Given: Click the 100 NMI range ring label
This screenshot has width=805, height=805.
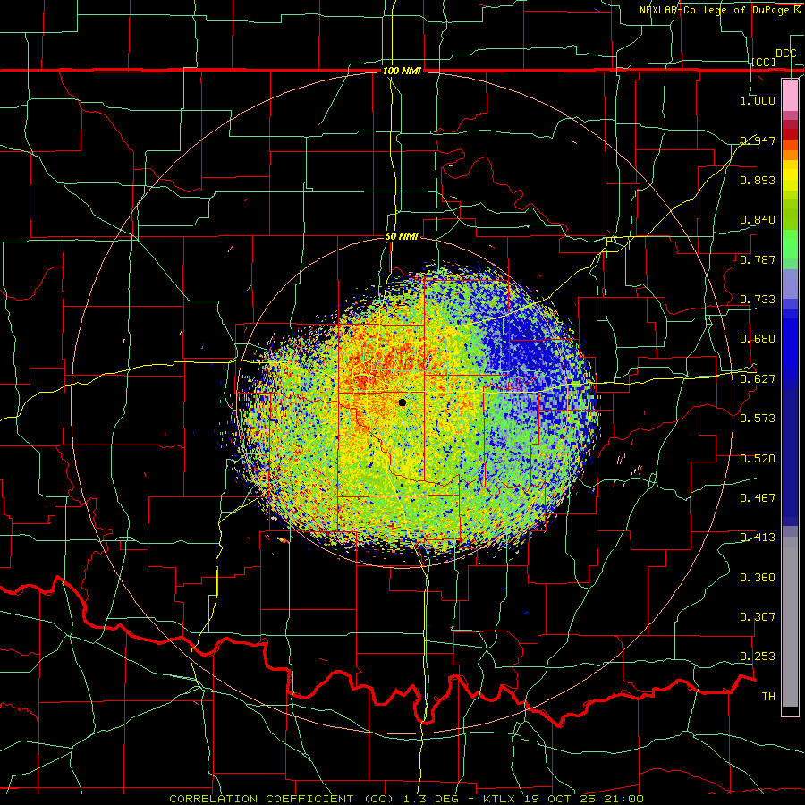Looking at the screenshot, I should 402,71.
